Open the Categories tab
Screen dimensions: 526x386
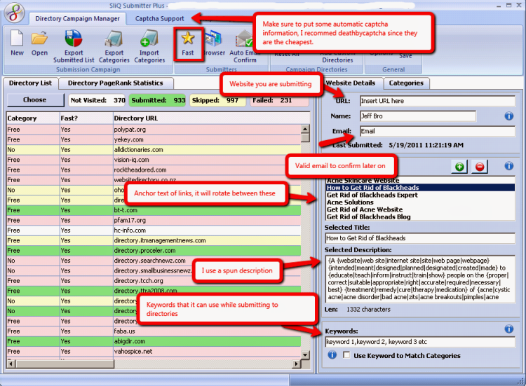pos(406,83)
